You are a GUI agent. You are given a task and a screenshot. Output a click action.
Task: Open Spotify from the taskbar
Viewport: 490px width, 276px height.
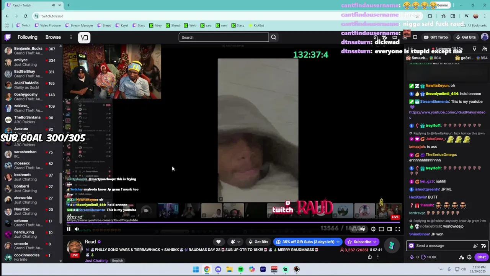click(x=240, y=269)
